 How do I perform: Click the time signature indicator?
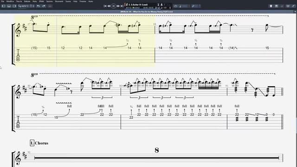click(136, 8)
